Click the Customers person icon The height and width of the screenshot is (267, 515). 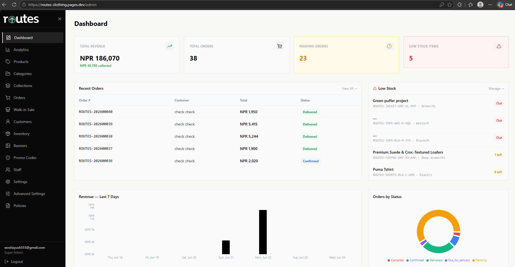click(x=8, y=122)
